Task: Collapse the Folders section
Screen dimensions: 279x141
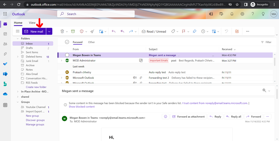Action: 17,39
